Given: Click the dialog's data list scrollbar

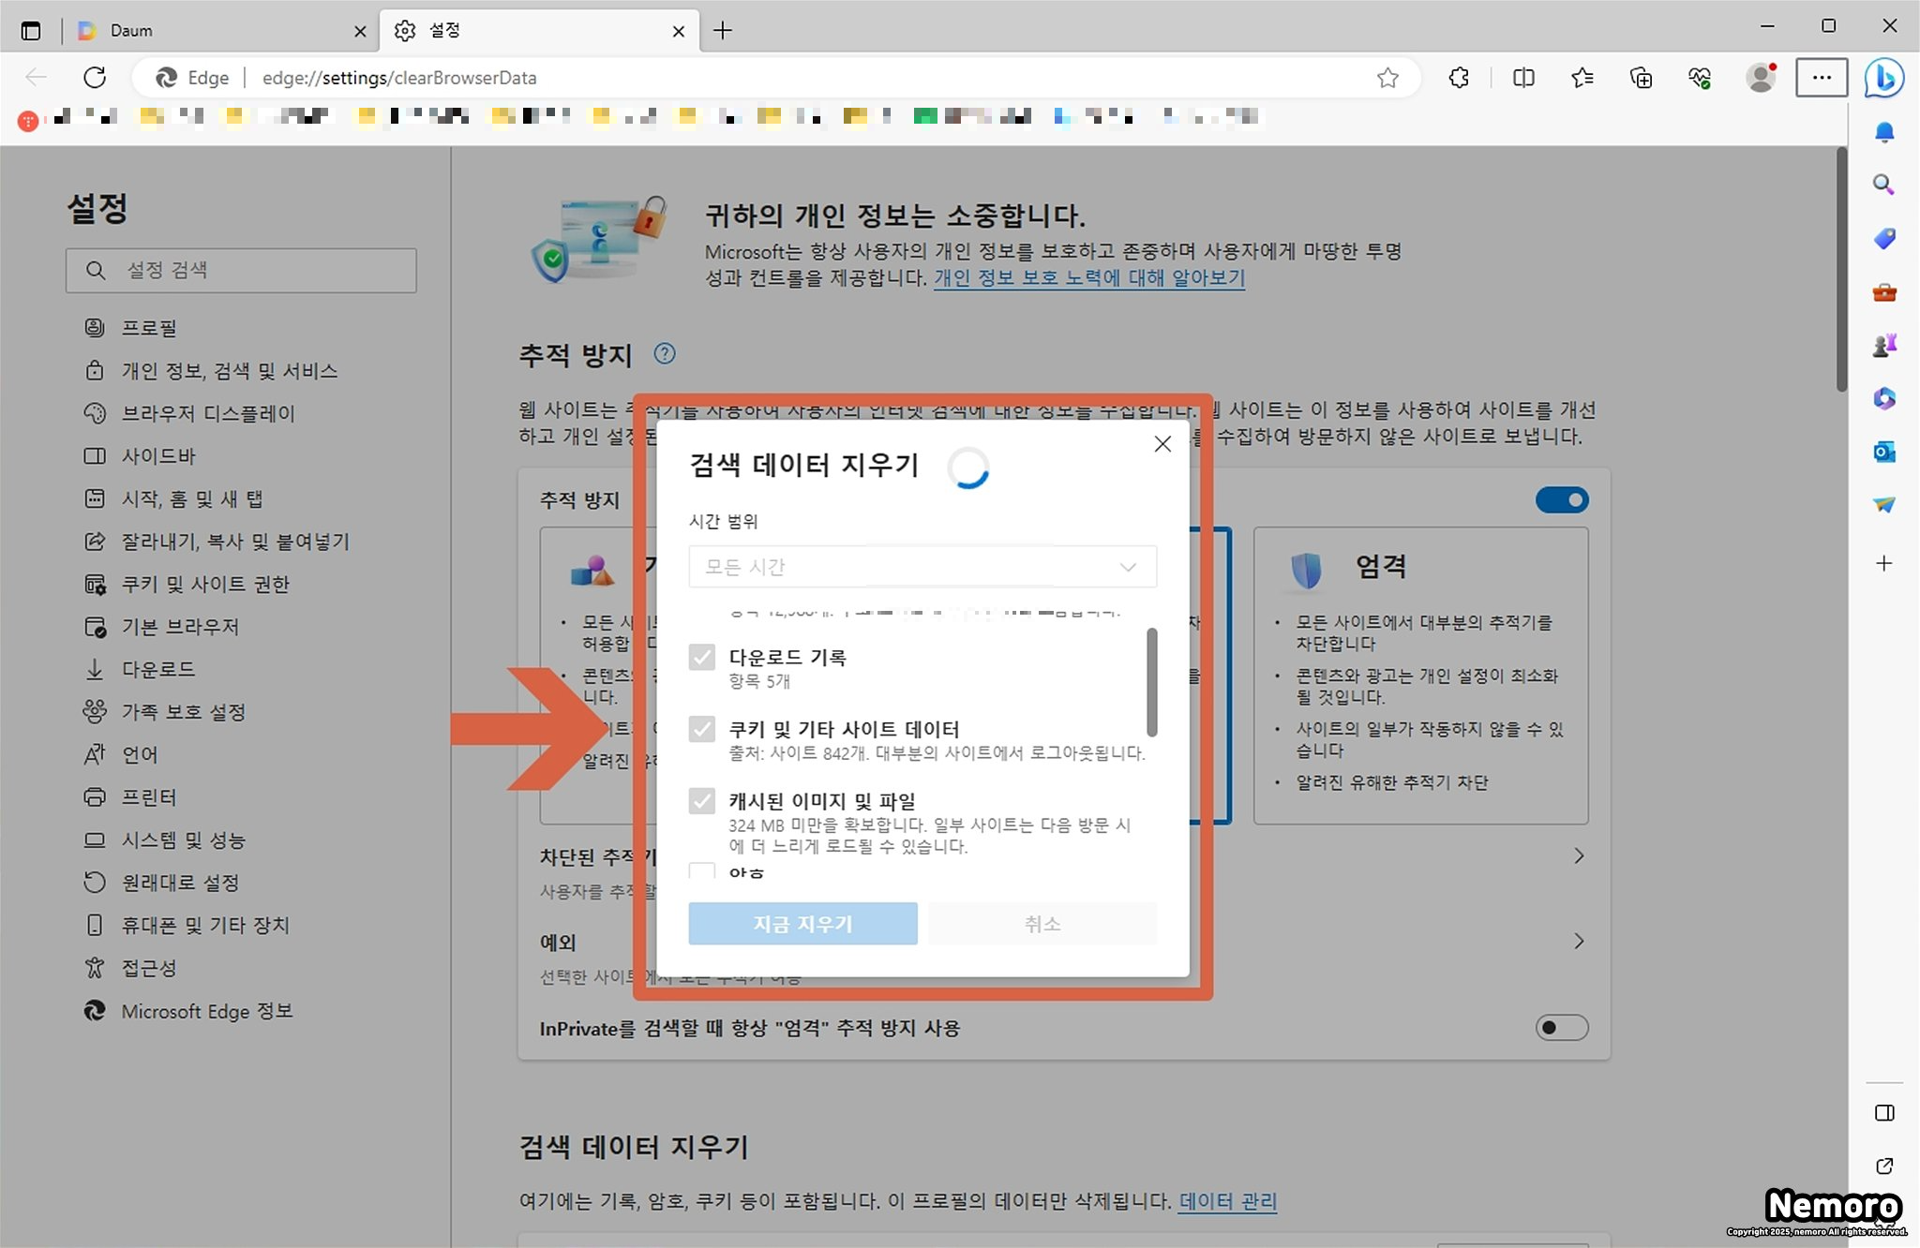Looking at the screenshot, I should 1151,683.
